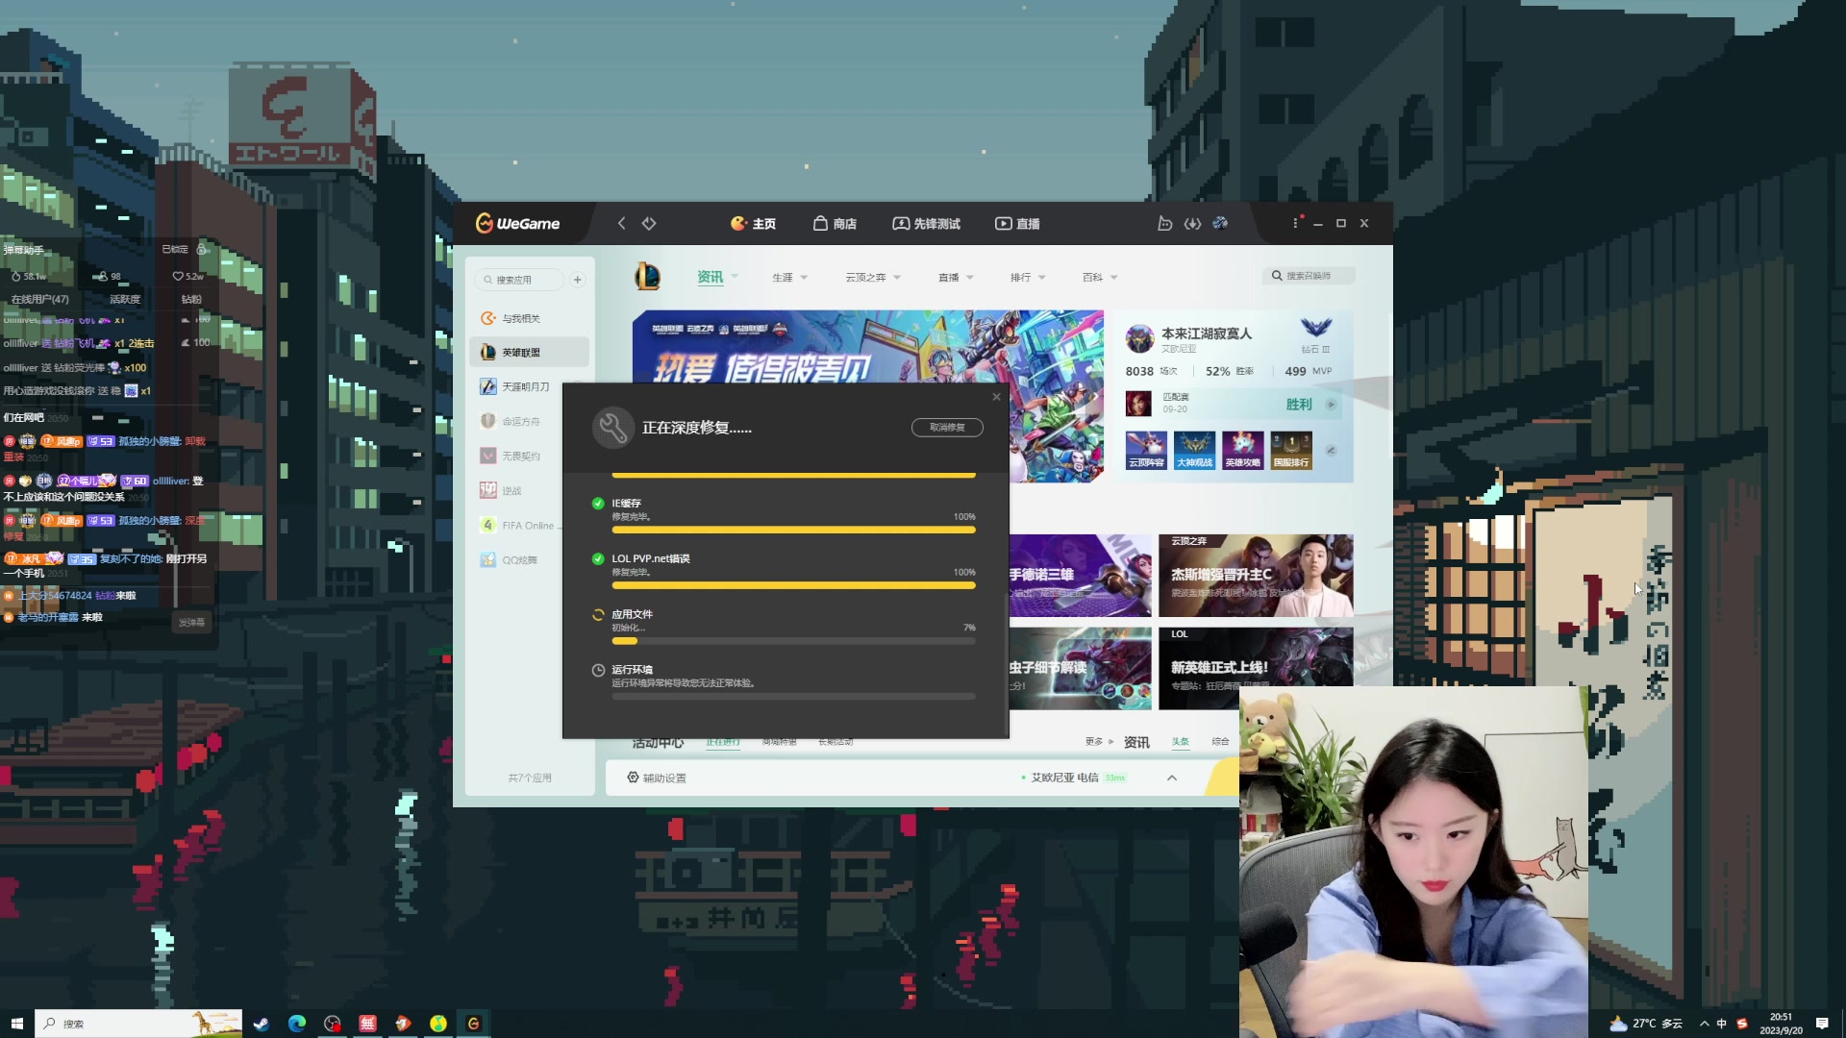Screen dimensions: 1846x1038
Task: Open the 英雄攻略 shortcut tile
Action: click(x=1242, y=450)
